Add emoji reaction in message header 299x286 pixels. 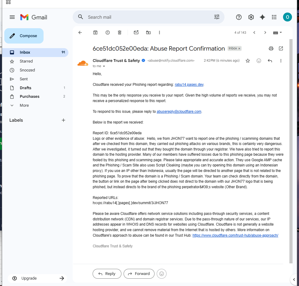coord(259,61)
